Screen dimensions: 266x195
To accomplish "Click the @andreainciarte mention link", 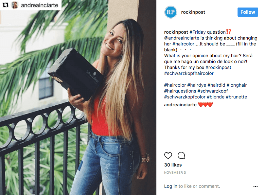I will (x=182, y=38).
